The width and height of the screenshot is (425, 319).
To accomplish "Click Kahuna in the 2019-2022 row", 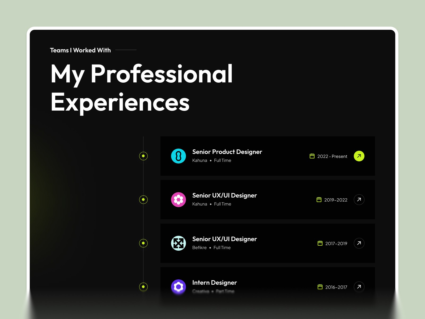I will tap(200, 204).
